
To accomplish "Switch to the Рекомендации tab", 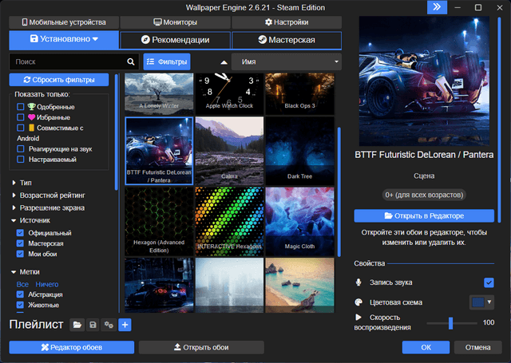I will click(x=175, y=40).
